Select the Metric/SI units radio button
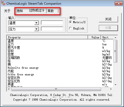The width and height of the screenshot is (124, 107). coord(70,22)
